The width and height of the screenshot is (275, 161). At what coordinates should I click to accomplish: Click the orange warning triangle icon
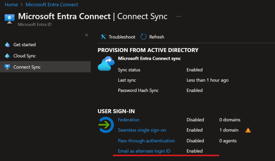[248, 130]
